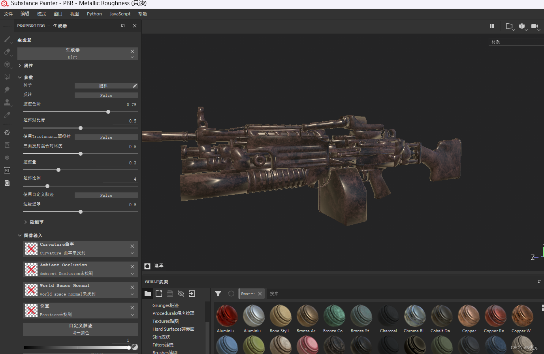The height and width of the screenshot is (354, 544).
Task: Click the save icon in Shelf toolbar
Action: pos(170,294)
